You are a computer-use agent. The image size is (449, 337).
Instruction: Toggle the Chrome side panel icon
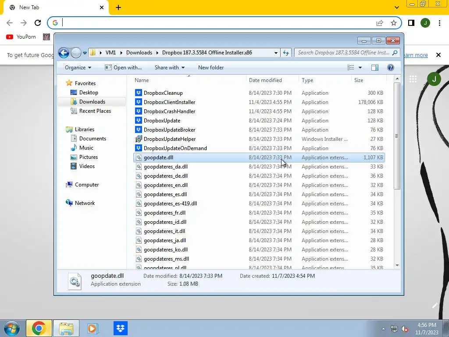coord(411,23)
